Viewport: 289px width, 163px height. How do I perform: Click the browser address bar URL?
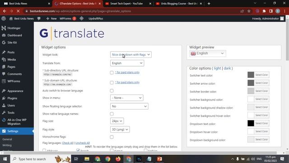click(x=80, y=11)
